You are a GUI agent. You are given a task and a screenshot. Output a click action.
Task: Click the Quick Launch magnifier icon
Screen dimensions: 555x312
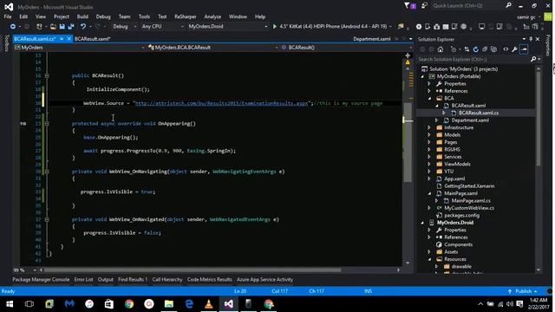pos(508,6)
